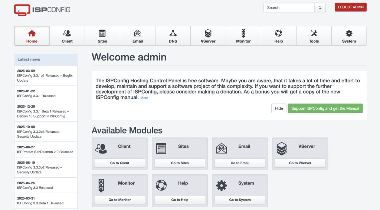Click Go to Help button

(x=180, y=200)
